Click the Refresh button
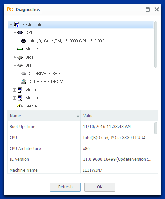Screen dimensions: 165x199 point(65,187)
